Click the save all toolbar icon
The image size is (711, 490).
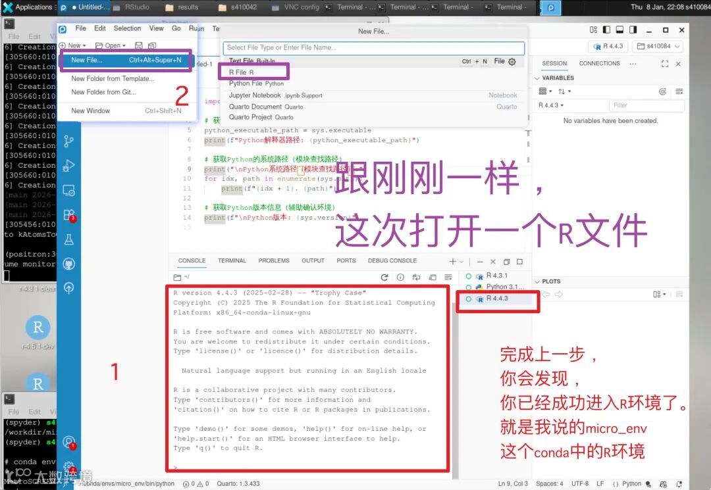coord(152,45)
